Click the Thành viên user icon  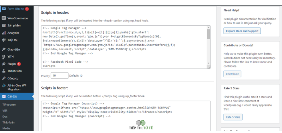click(4, 71)
